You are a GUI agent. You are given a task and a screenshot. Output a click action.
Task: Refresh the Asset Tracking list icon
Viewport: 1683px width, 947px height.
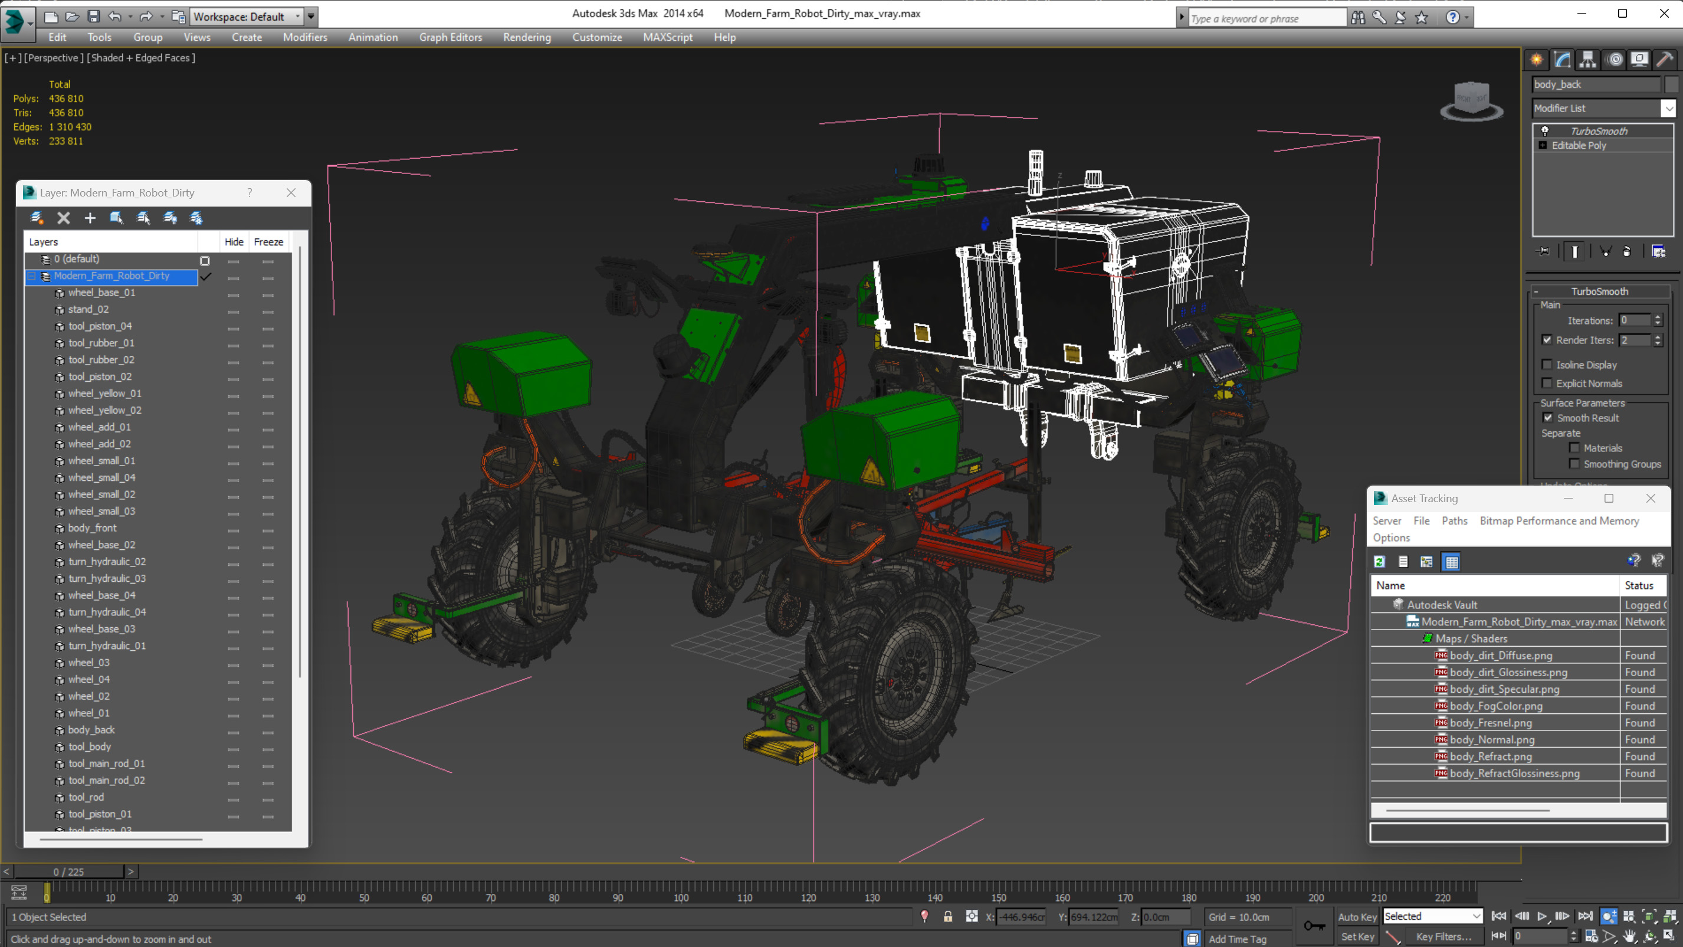1379,561
